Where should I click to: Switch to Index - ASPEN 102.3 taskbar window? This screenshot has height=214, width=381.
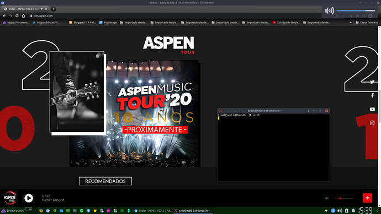pyautogui.click(x=153, y=211)
